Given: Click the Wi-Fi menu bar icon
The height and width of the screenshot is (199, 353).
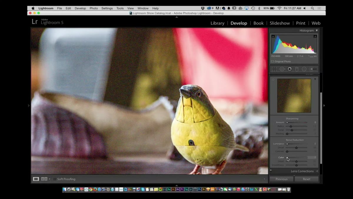Looking at the screenshot, I should [x=279, y=8].
